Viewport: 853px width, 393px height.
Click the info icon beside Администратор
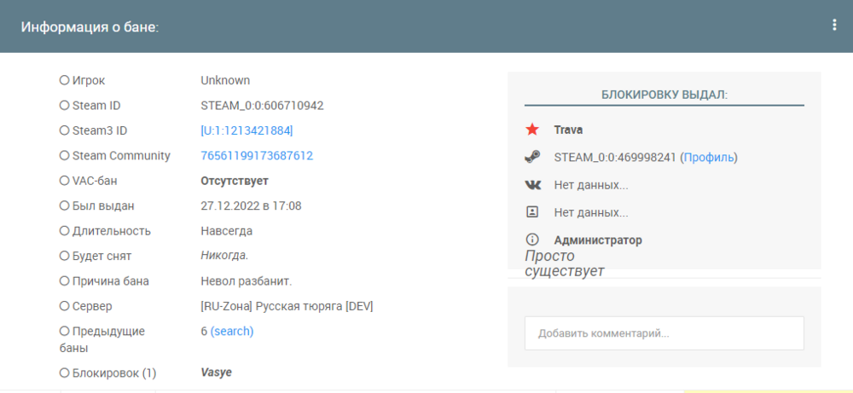tap(532, 240)
